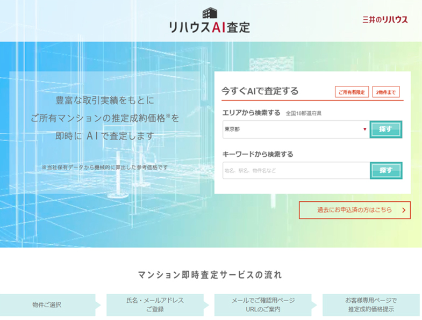This screenshot has width=422, height=320.
Task: Click the right chevron on the 過去にお申込済 button
Action: (404, 210)
